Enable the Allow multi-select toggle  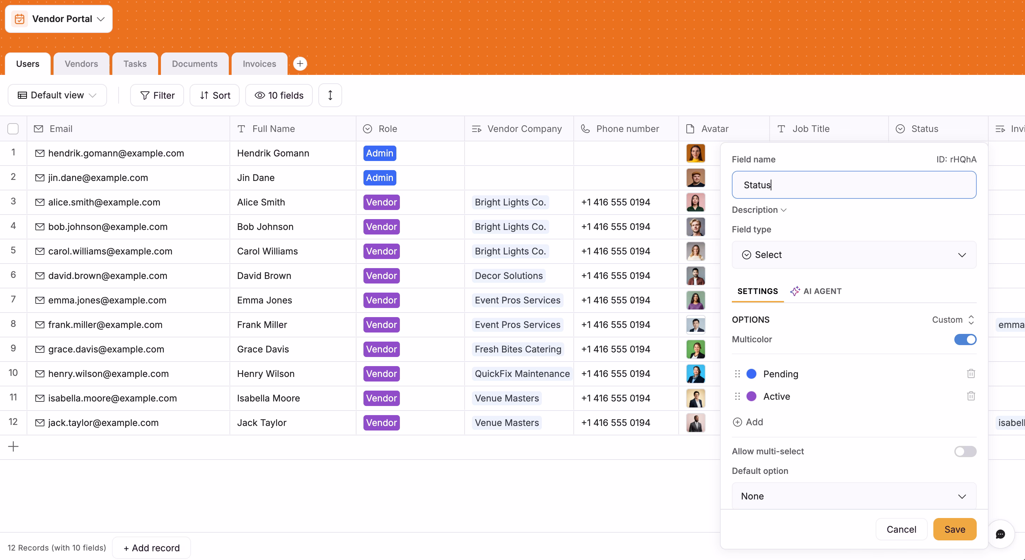click(x=965, y=451)
